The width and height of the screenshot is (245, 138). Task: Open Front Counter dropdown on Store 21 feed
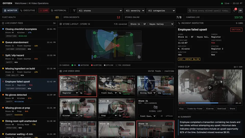[x=147, y=116]
